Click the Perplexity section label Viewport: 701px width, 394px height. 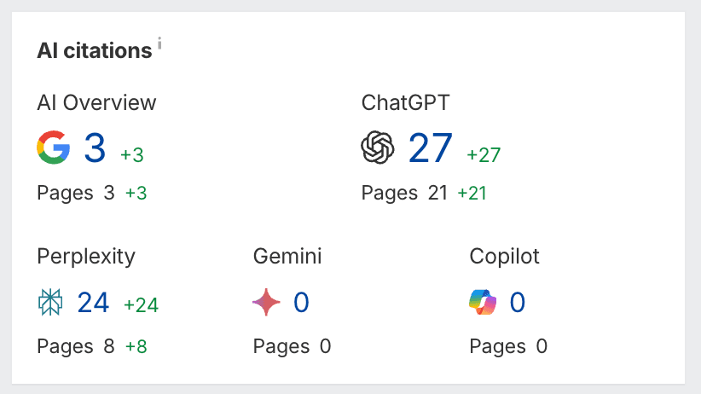click(86, 256)
